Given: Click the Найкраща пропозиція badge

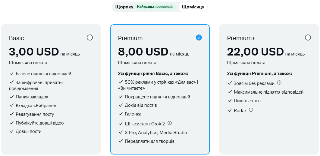Looking at the screenshot, I should pos(155,7).
